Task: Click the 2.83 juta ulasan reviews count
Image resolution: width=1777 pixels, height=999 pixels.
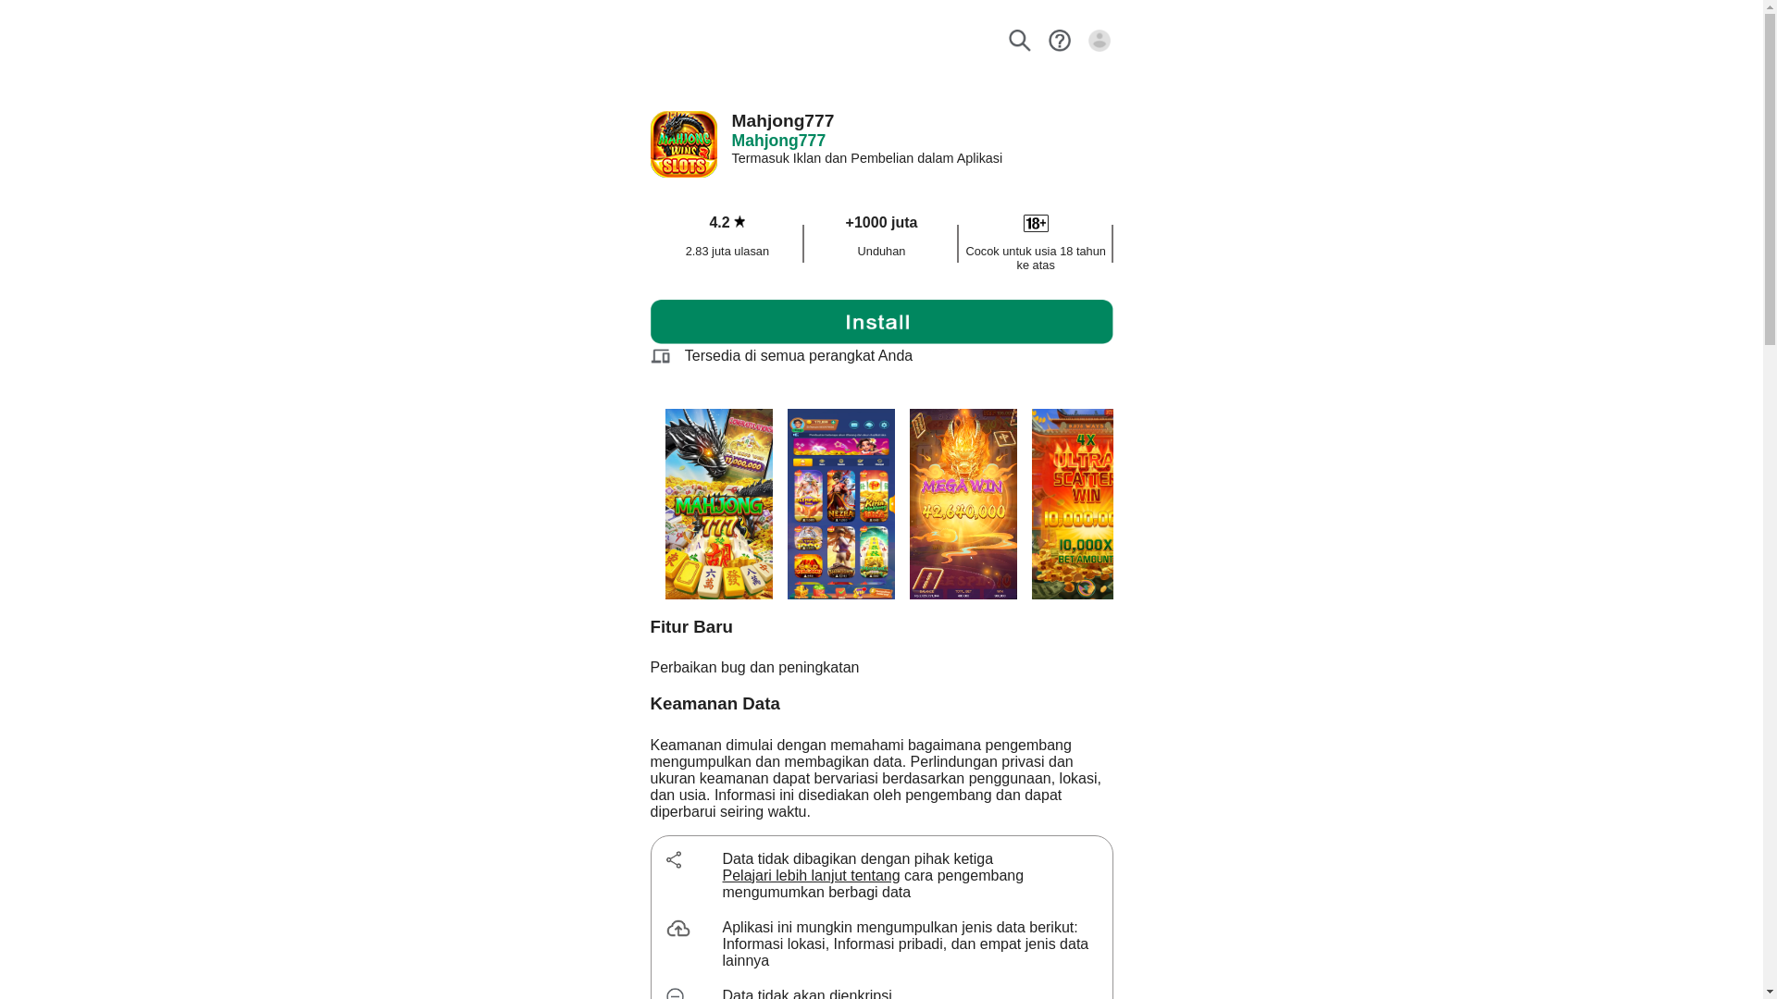Action: click(727, 252)
